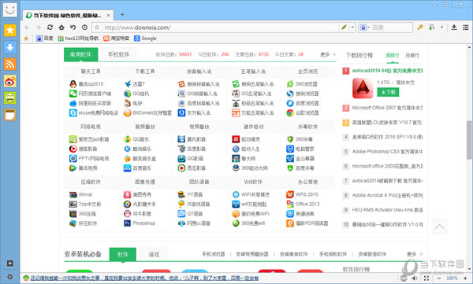Expand the small toolbar arrow beside magnifier icon

441,28
